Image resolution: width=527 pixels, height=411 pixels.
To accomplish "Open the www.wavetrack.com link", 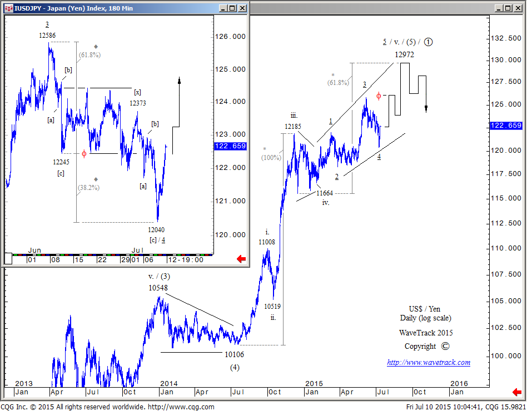I will (428, 363).
